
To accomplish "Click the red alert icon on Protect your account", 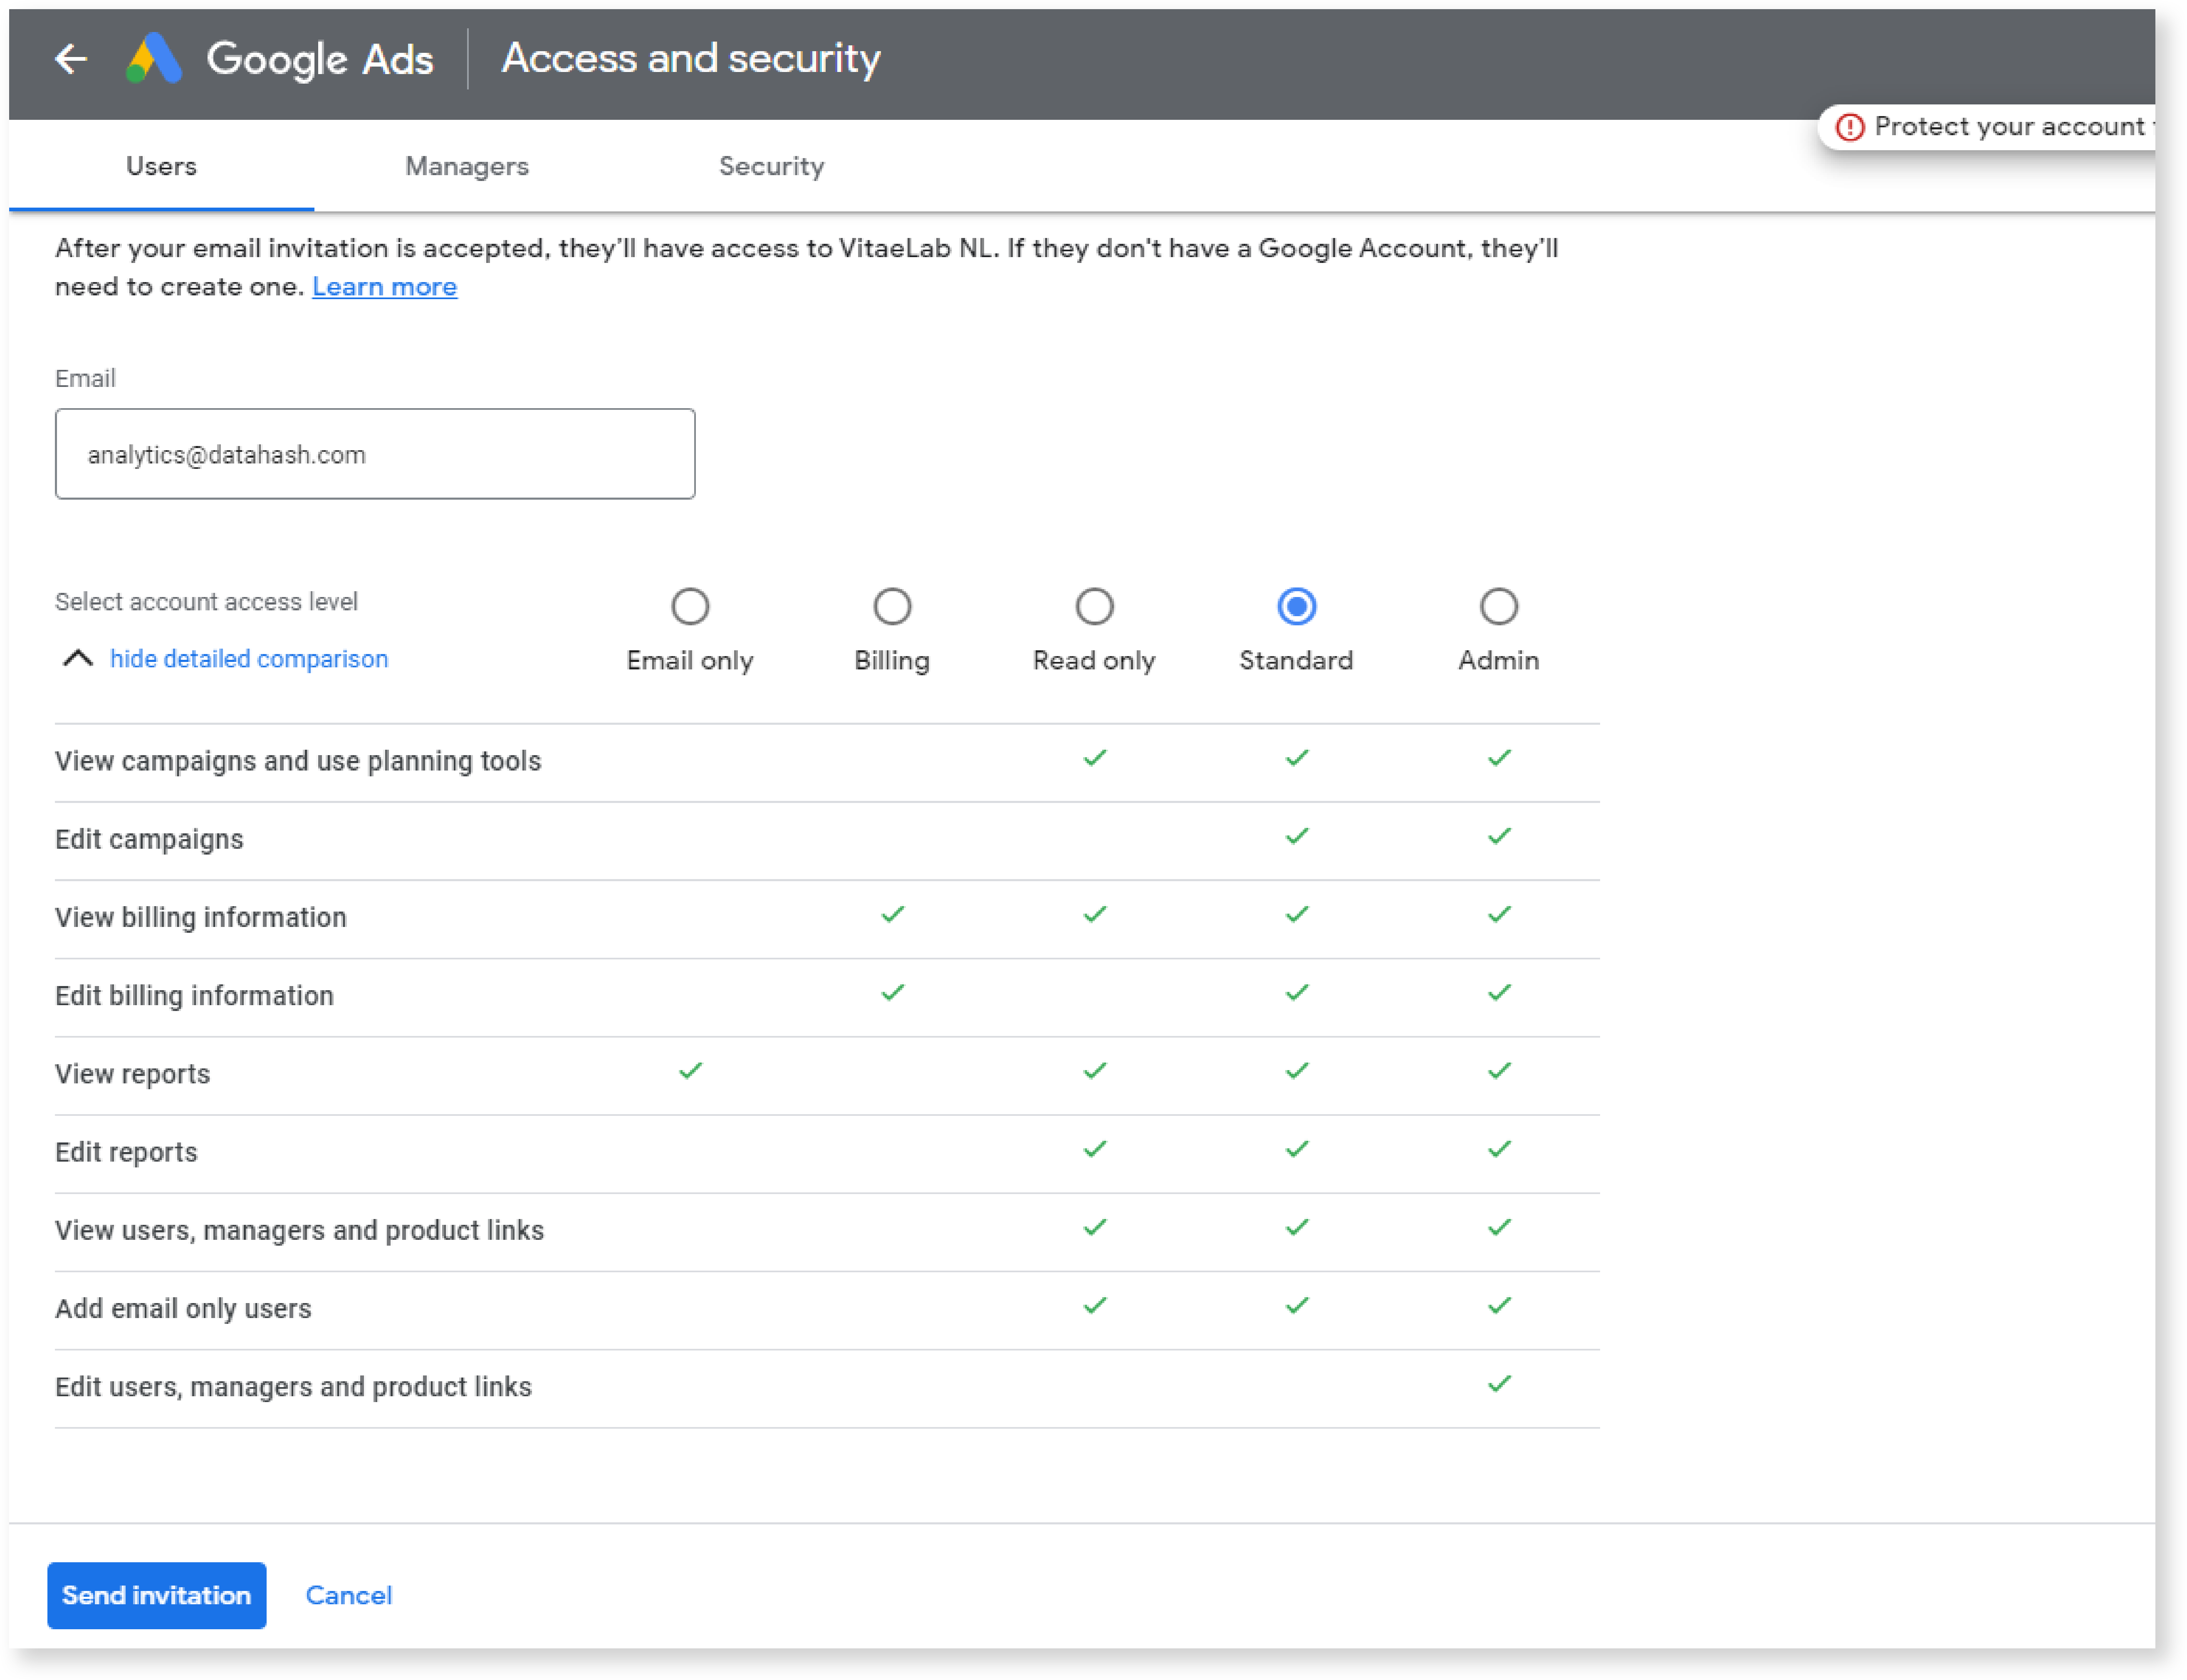I will click(1849, 127).
